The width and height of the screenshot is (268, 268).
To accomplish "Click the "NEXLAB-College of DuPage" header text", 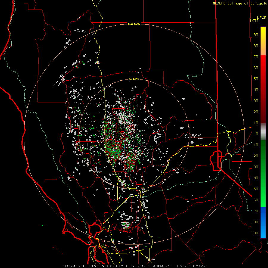I will pos(238,3).
